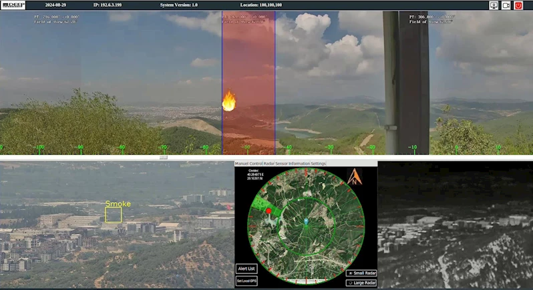The width and height of the screenshot is (533, 290).
Task: Click the DEEP logo in top-left corner
Action: click(13, 5)
